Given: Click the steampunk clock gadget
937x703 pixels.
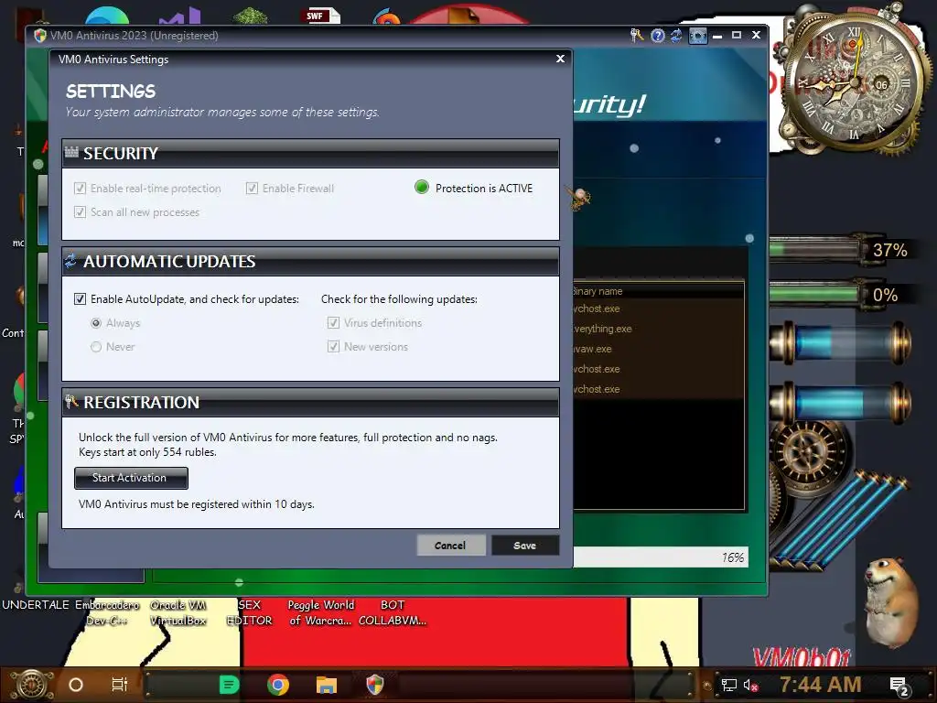Looking at the screenshot, I should pos(854,82).
